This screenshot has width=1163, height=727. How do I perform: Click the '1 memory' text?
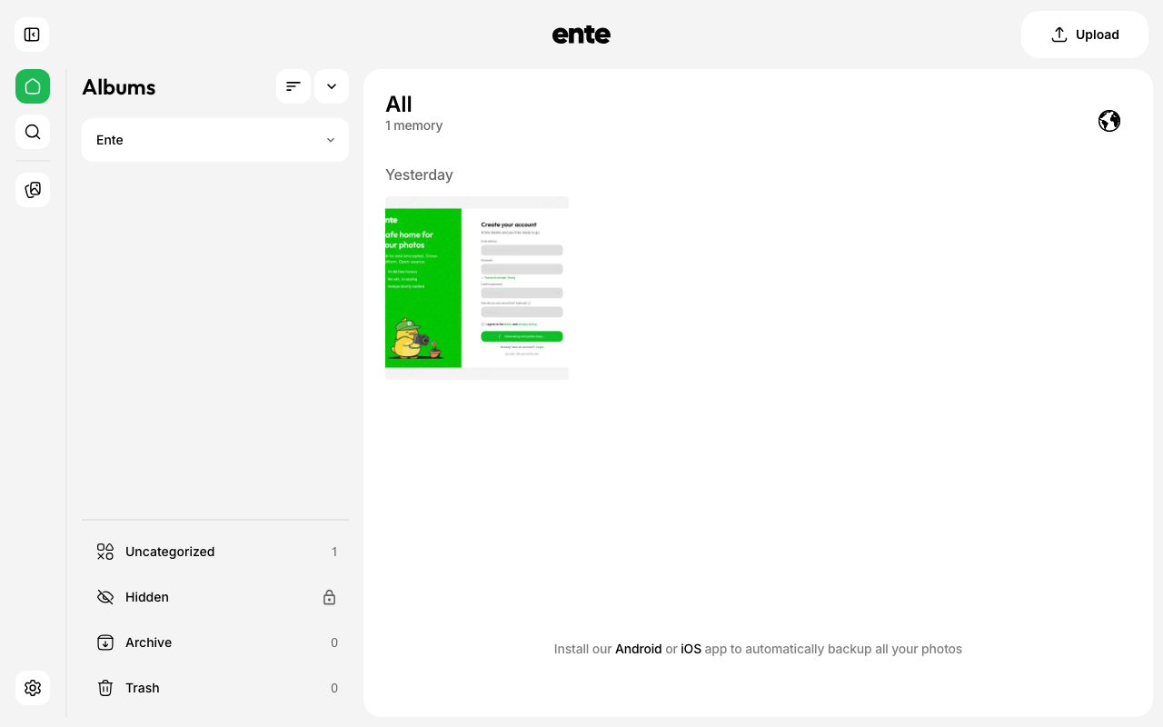[x=414, y=125]
